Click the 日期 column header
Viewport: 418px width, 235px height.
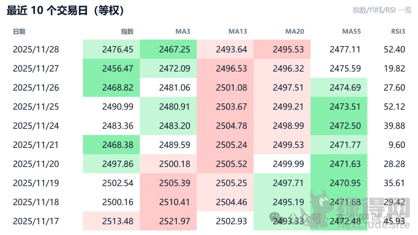click(19, 31)
